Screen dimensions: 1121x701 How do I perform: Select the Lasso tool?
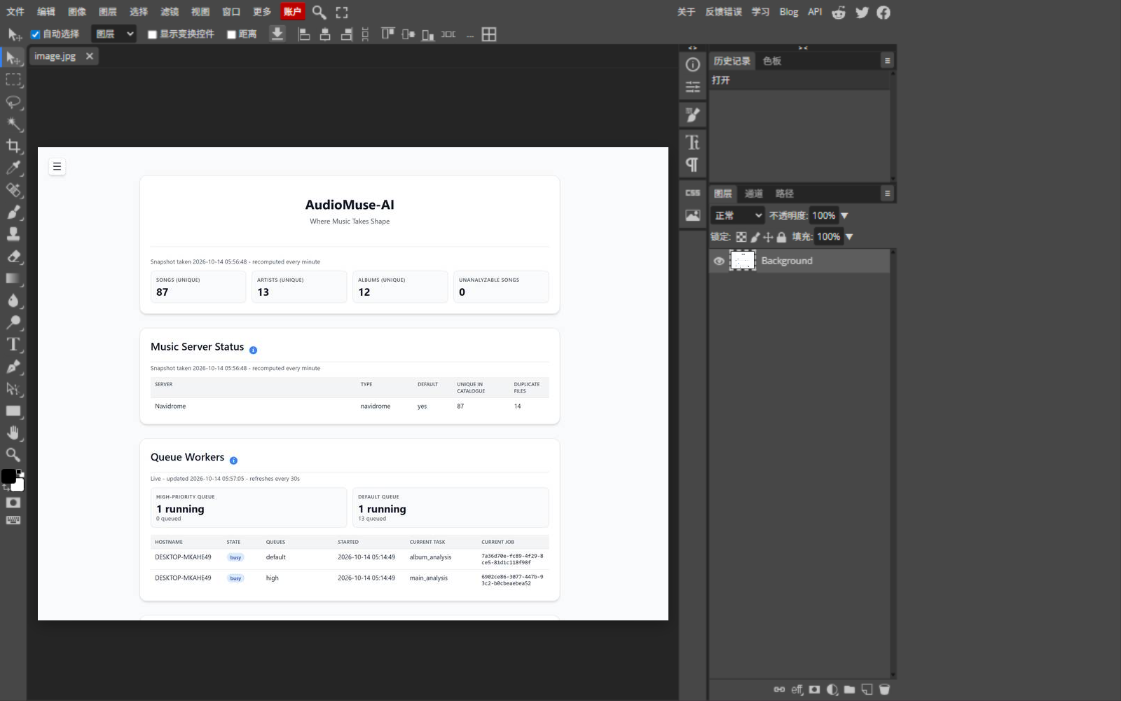[x=13, y=102]
